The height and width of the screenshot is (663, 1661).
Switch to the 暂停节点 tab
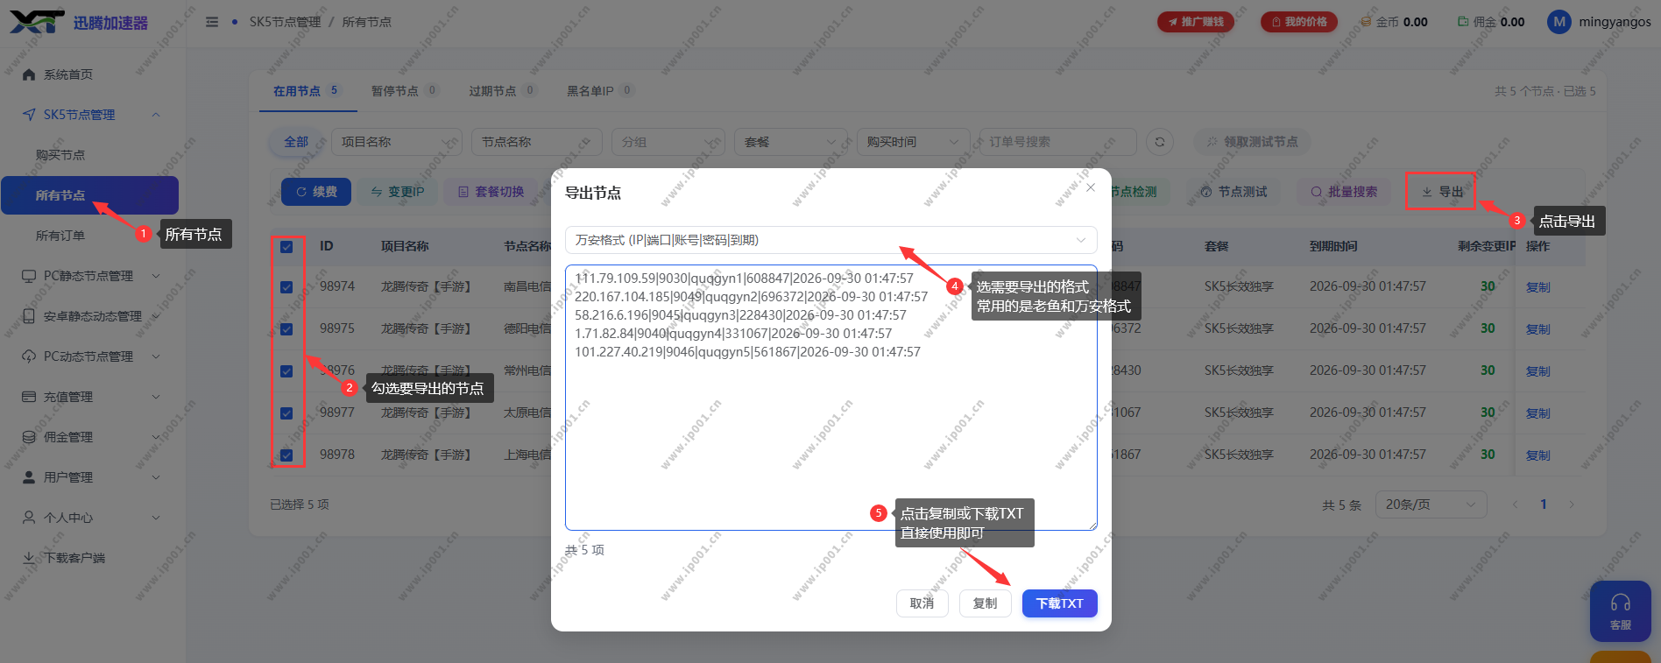click(x=404, y=91)
